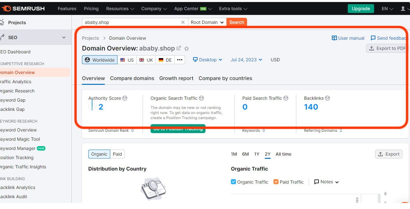Viewport: 410px width, 209px height.
Task: Select the US flag database
Action: pyautogui.click(x=127, y=60)
